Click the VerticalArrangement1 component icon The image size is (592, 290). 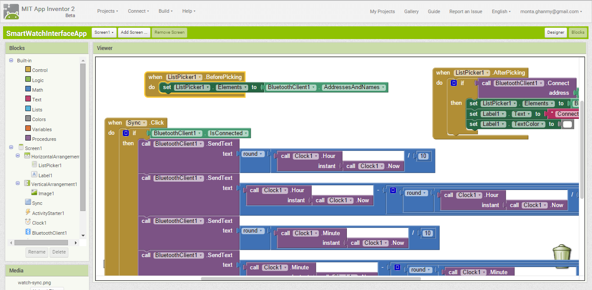(27, 183)
